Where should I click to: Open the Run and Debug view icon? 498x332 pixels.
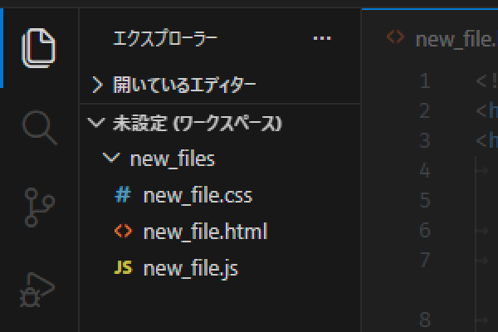tap(40, 289)
